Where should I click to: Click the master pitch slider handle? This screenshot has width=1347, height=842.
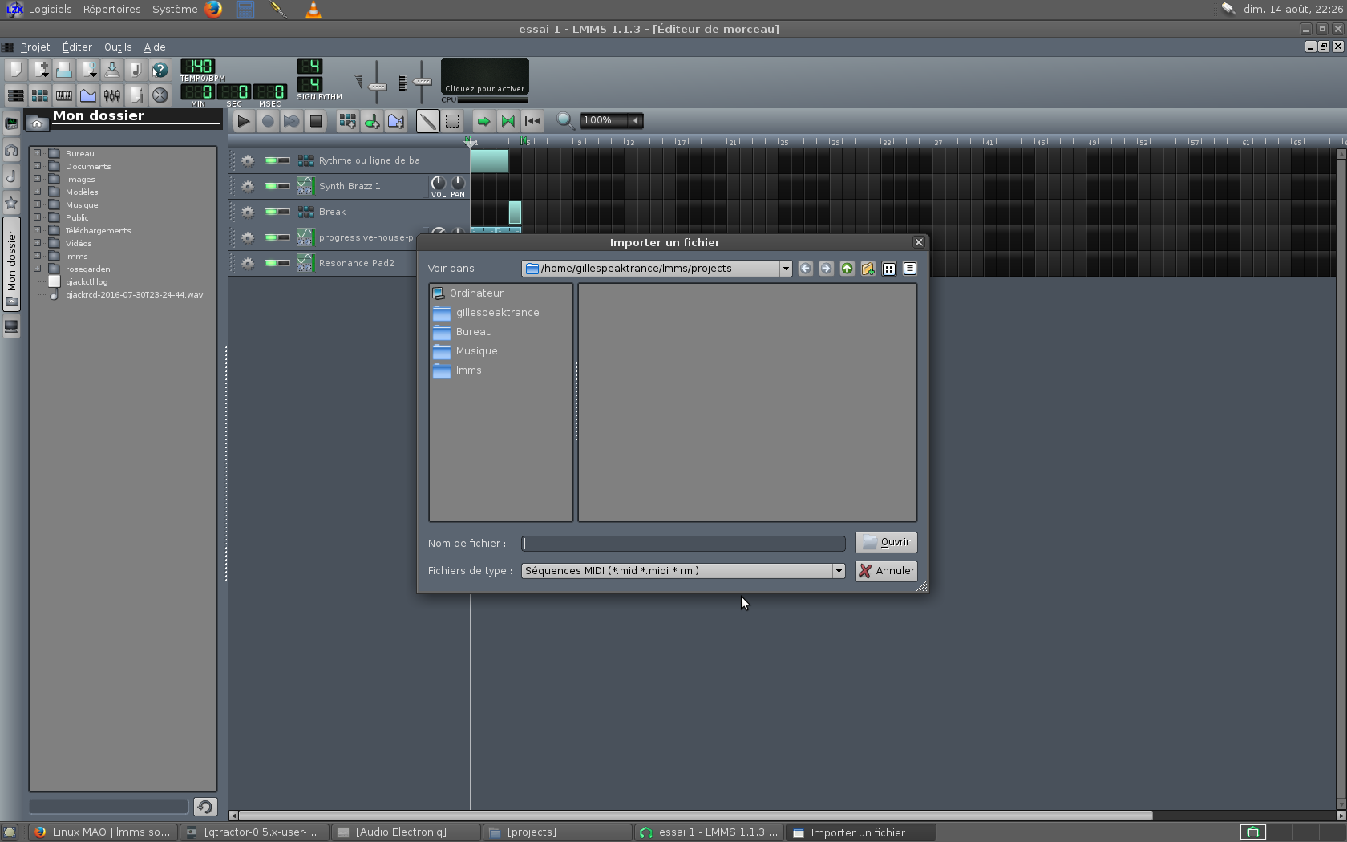(423, 81)
